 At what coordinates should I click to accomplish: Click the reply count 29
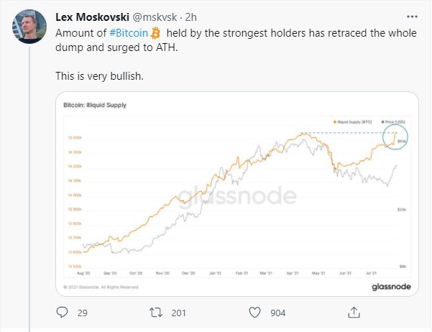pos(83,313)
